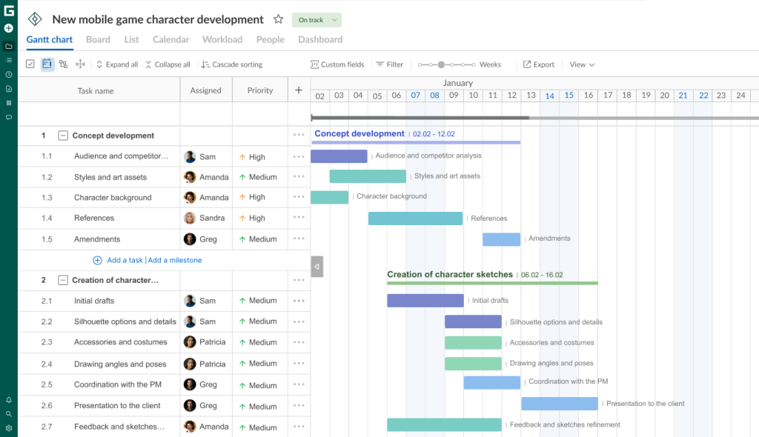759x437 pixels.
Task: Switch to the Board tab
Action: tap(98, 39)
